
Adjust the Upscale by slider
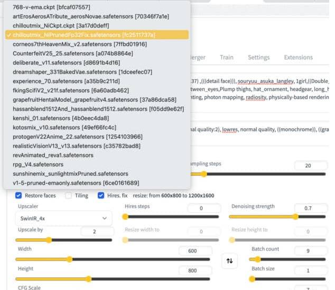63,240
